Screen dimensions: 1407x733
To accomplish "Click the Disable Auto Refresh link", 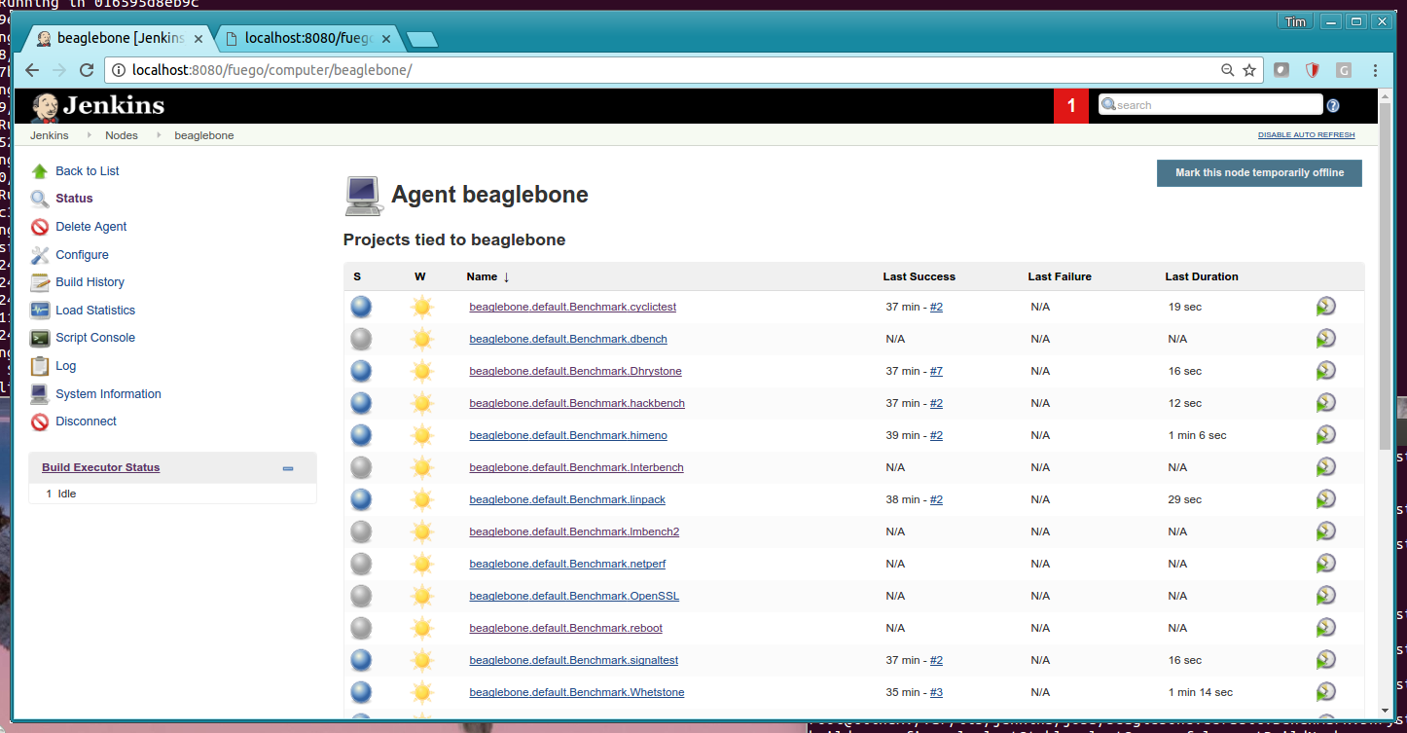I will [x=1306, y=135].
